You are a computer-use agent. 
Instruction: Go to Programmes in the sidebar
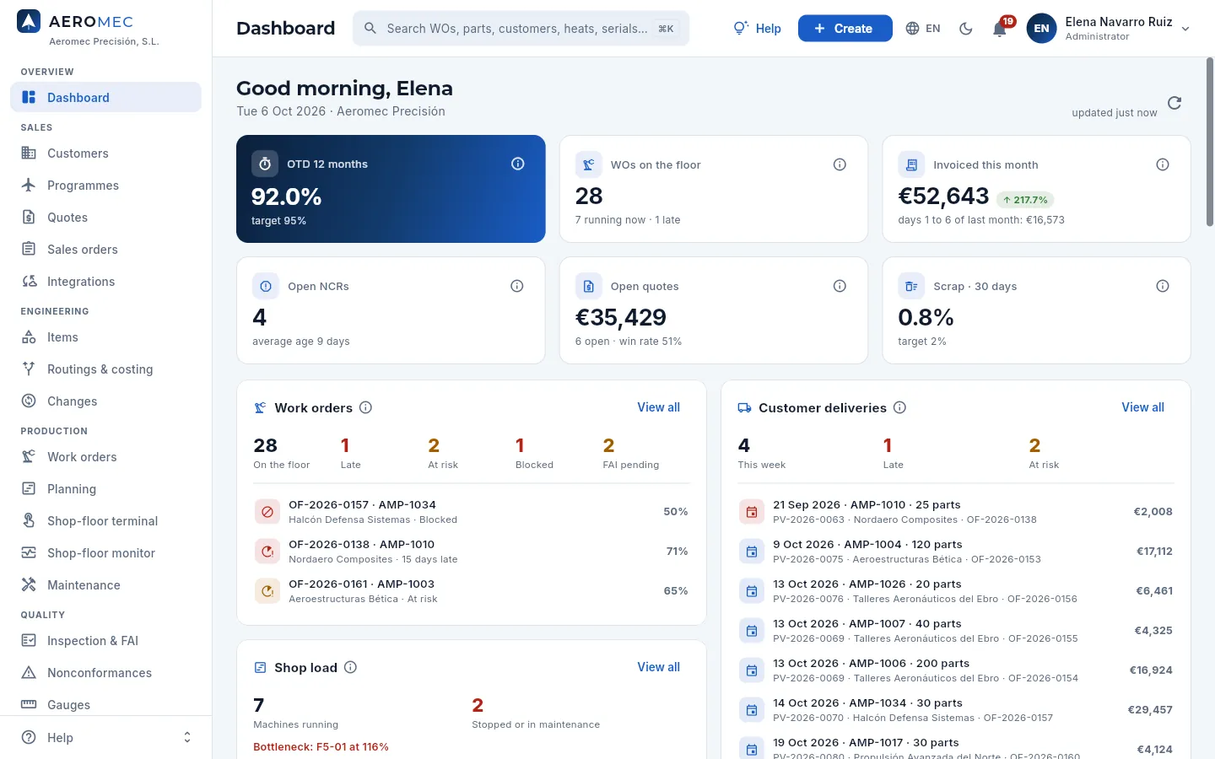click(x=106, y=186)
